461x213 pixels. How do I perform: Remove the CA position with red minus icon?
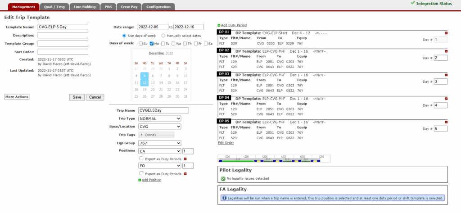tap(185, 159)
